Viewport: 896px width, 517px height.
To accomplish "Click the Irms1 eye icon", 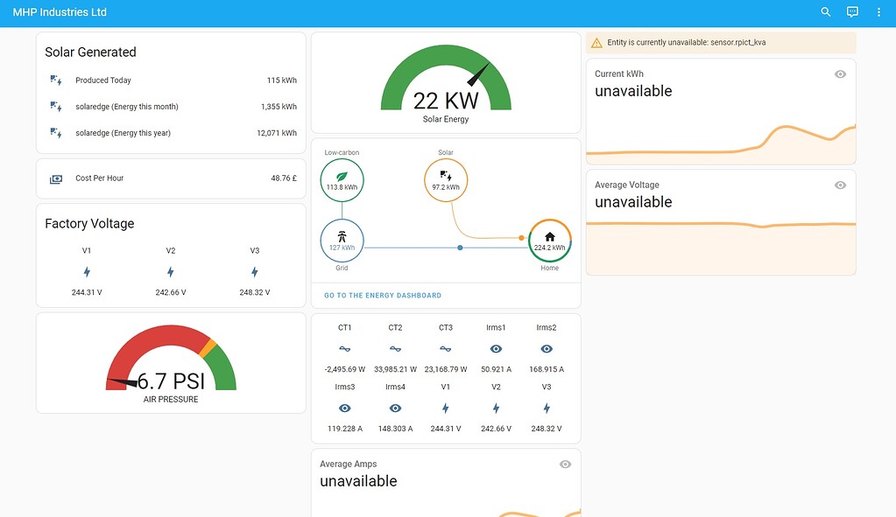I will pos(497,349).
